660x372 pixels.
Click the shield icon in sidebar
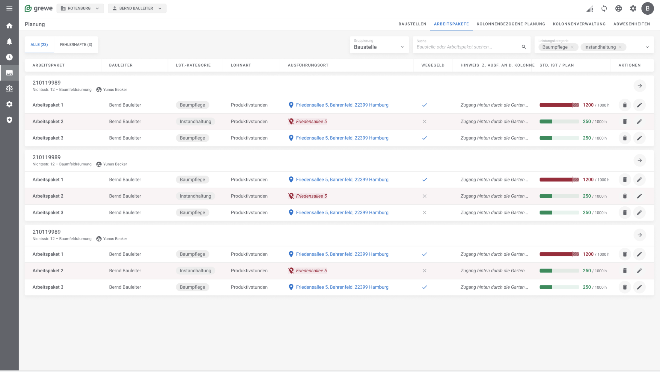click(9, 120)
